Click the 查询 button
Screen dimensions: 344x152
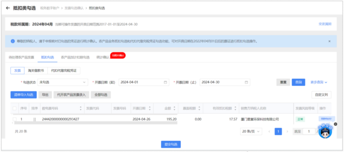point(298,82)
